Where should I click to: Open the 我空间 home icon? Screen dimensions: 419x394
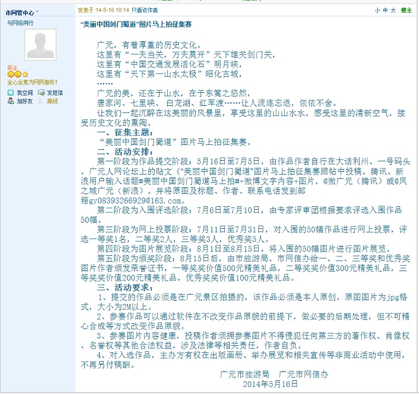click(10, 93)
